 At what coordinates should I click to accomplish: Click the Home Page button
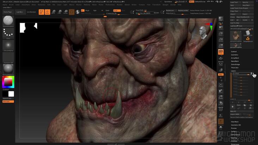(x=8, y=12)
